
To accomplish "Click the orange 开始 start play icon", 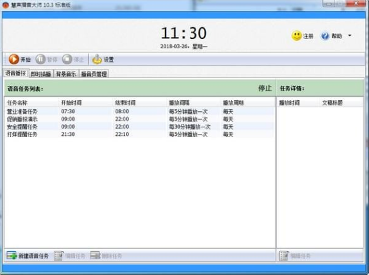I will (x=14, y=59).
